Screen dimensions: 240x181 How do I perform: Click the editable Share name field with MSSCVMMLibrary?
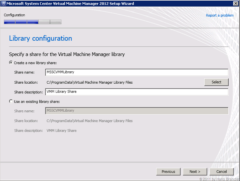(136, 72)
